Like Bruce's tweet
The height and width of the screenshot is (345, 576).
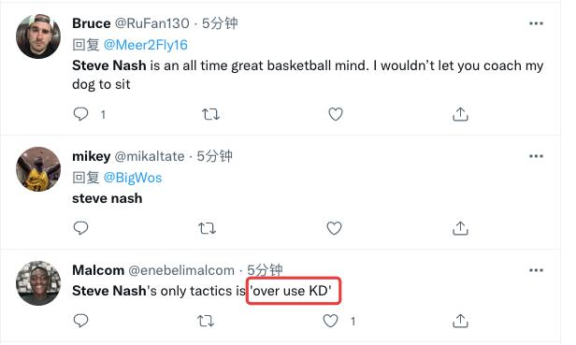[x=336, y=114]
